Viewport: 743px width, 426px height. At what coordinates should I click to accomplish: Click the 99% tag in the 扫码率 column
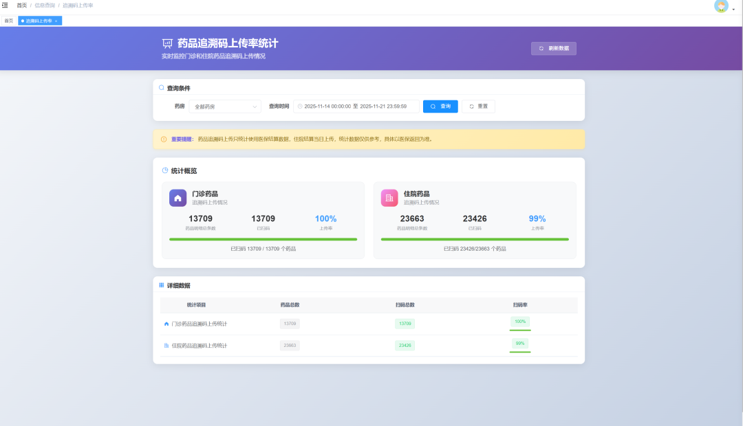click(520, 343)
